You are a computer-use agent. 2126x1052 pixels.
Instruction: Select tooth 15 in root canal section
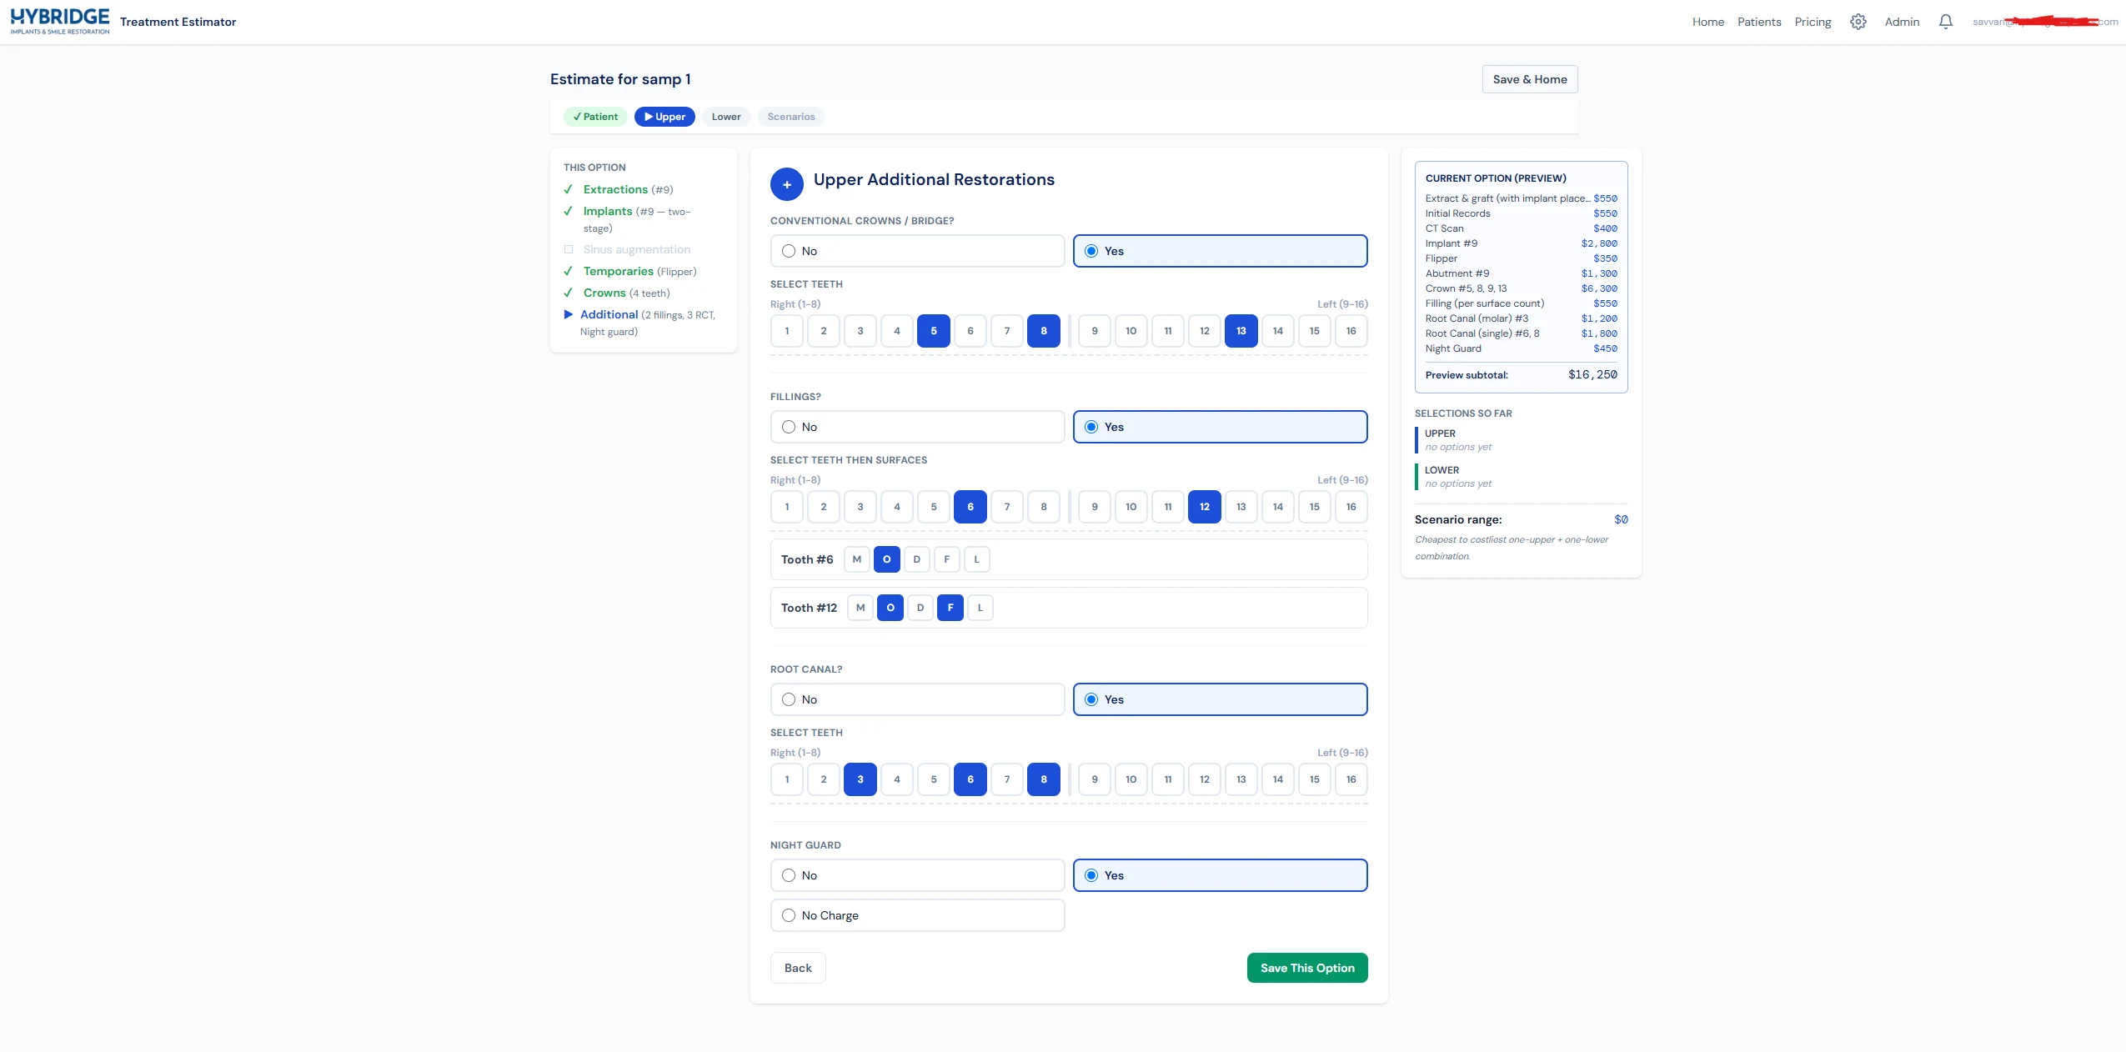pyautogui.click(x=1315, y=779)
